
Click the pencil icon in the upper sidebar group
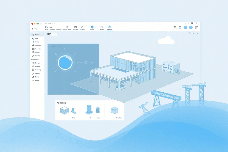pos(33,56)
